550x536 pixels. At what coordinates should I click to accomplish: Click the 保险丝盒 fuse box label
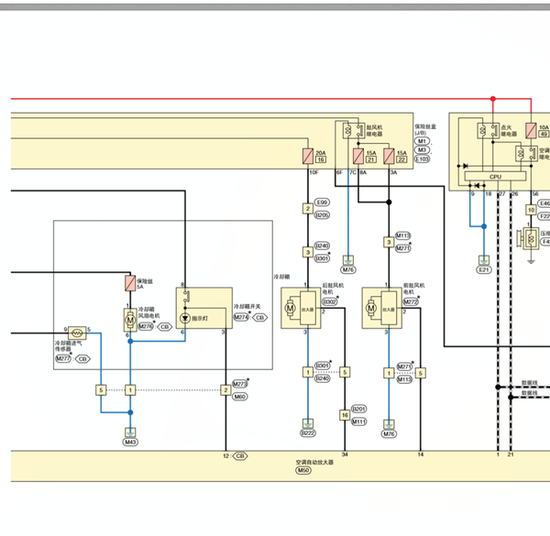[425, 126]
